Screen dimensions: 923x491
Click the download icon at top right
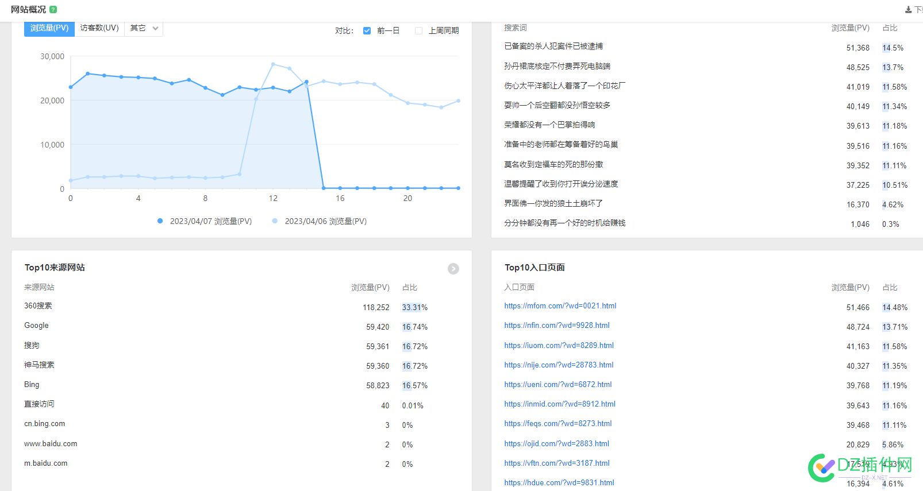[x=909, y=10]
